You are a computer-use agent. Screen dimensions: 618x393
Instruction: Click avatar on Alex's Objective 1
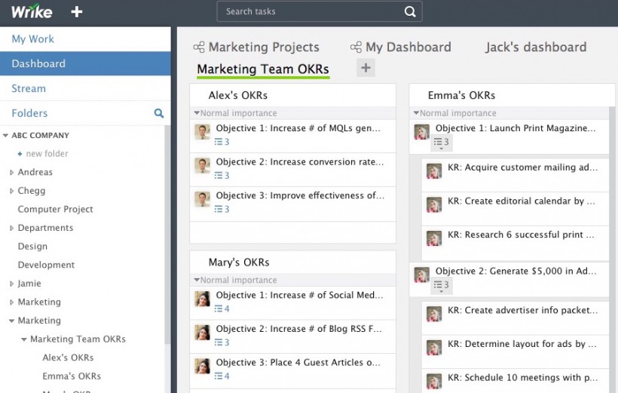coord(203,132)
